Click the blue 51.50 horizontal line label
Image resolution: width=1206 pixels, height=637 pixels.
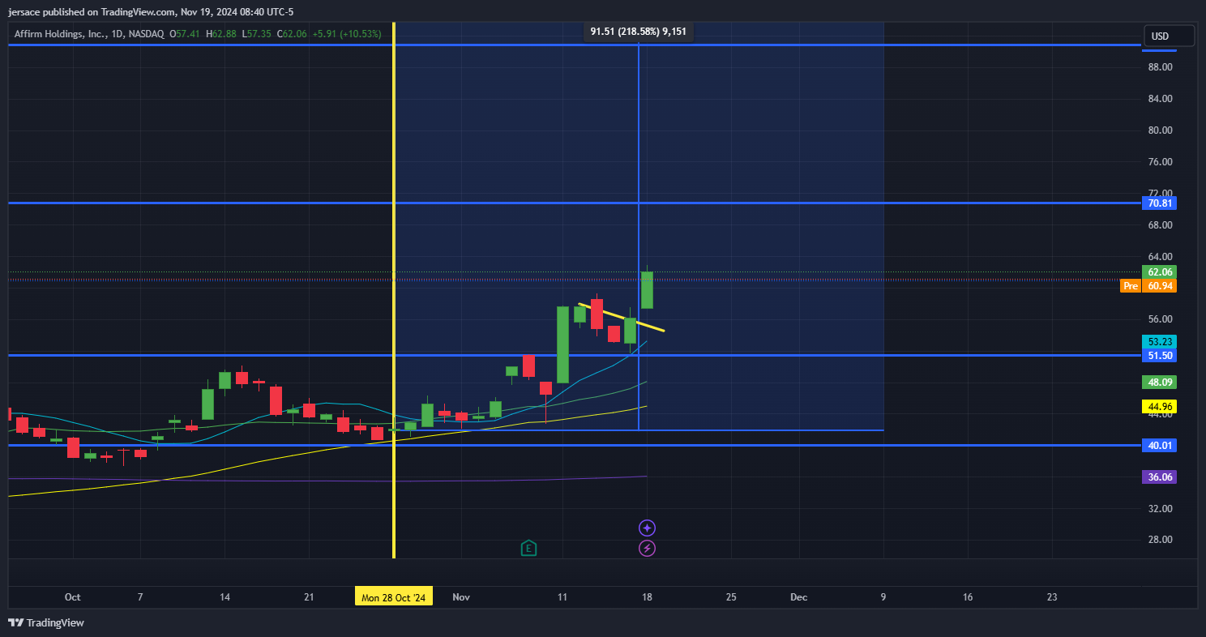(1160, 356)
